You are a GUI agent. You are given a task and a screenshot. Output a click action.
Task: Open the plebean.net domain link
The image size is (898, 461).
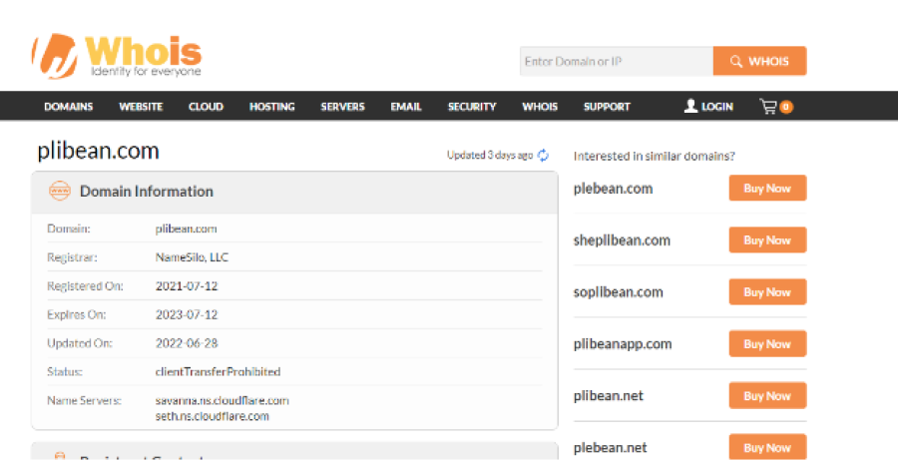coord(609,448)
